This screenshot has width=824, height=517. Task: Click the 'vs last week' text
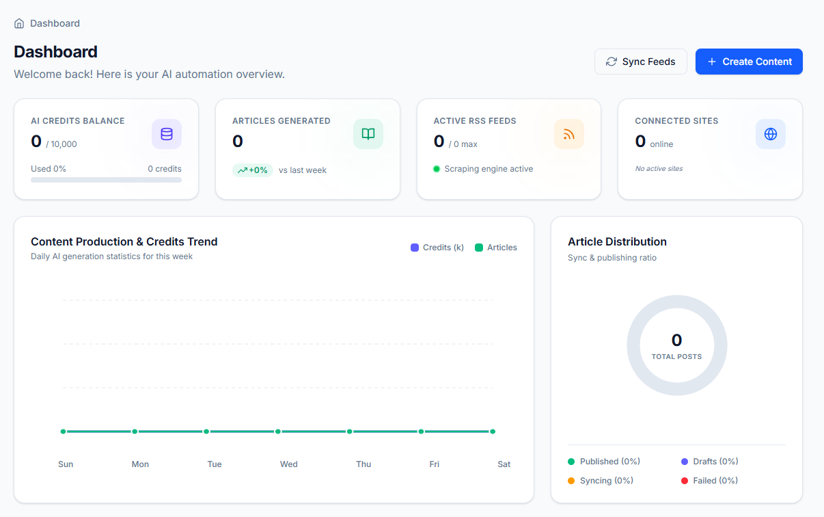(303, 170)
